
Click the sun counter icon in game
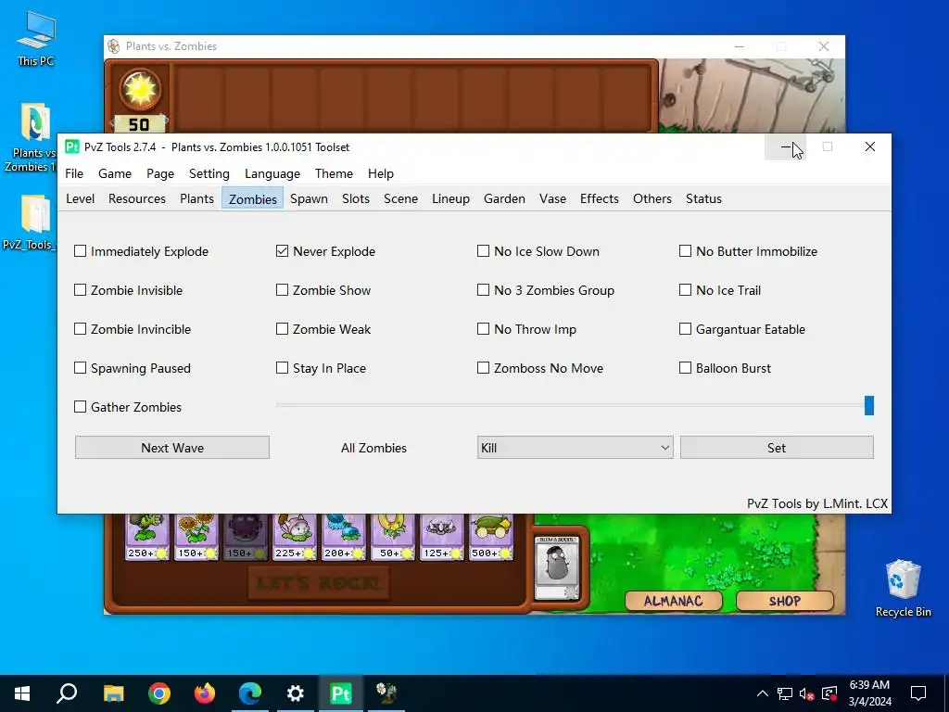coord(140,90)
